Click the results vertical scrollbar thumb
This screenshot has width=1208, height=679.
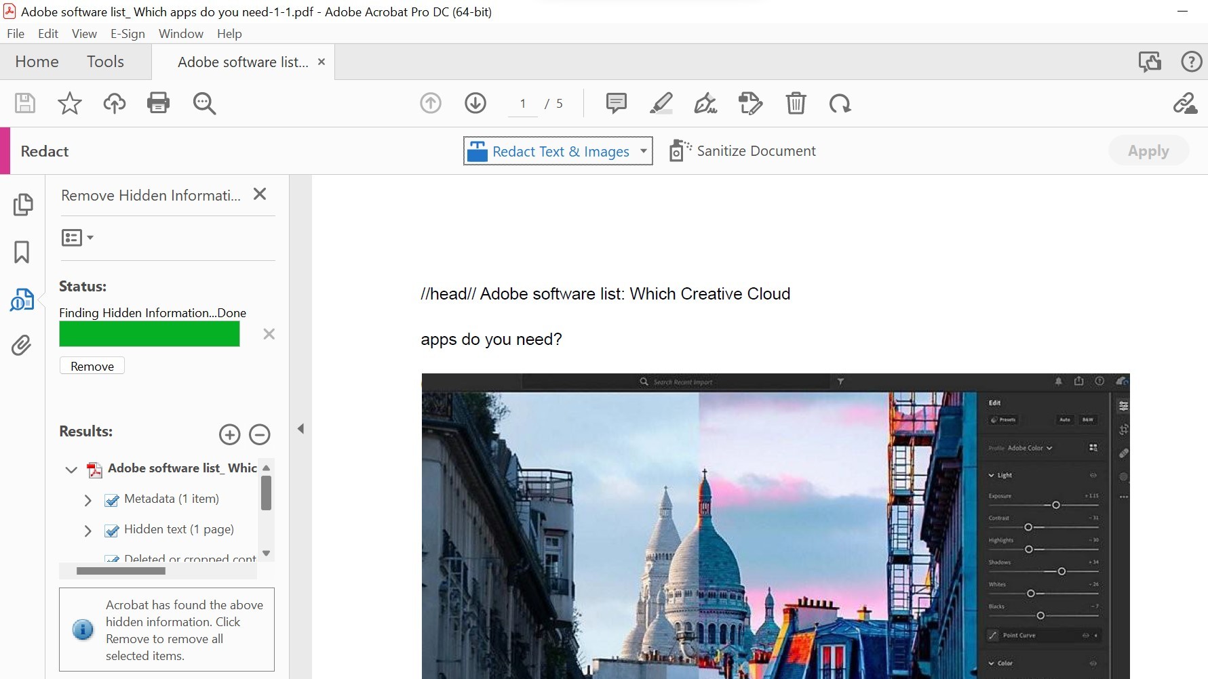click(267, 493)
